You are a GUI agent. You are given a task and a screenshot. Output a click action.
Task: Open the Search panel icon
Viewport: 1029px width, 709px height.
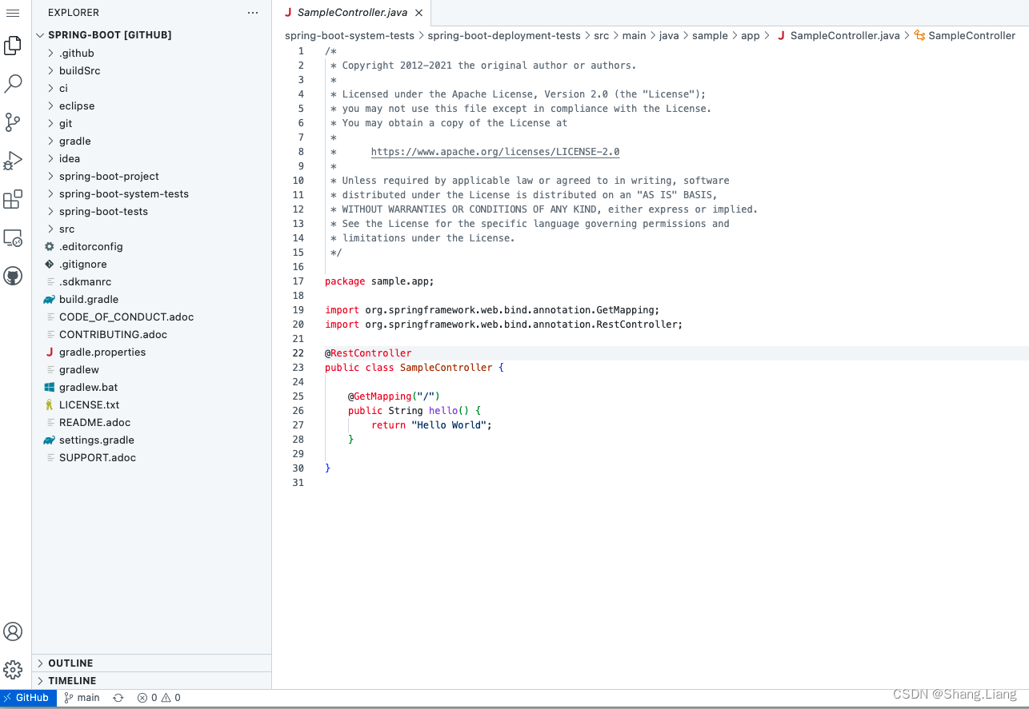click(x=13, y=83)
